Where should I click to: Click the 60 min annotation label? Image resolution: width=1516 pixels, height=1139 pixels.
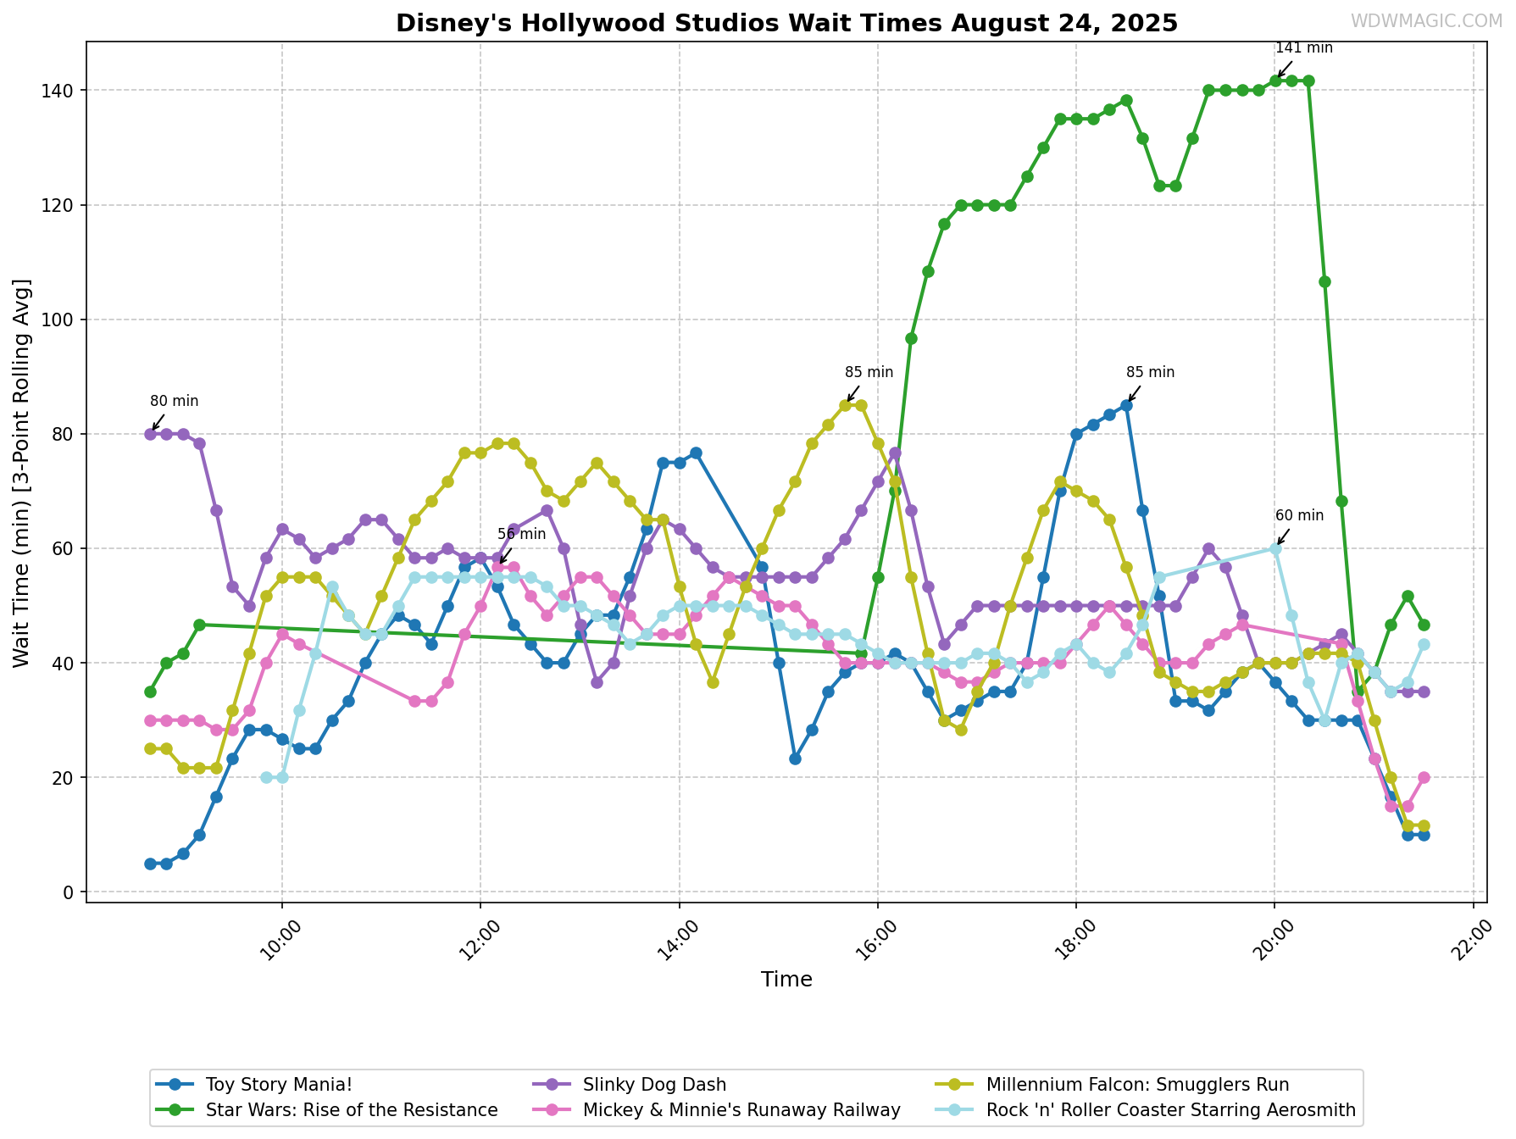click(1299, 515)
